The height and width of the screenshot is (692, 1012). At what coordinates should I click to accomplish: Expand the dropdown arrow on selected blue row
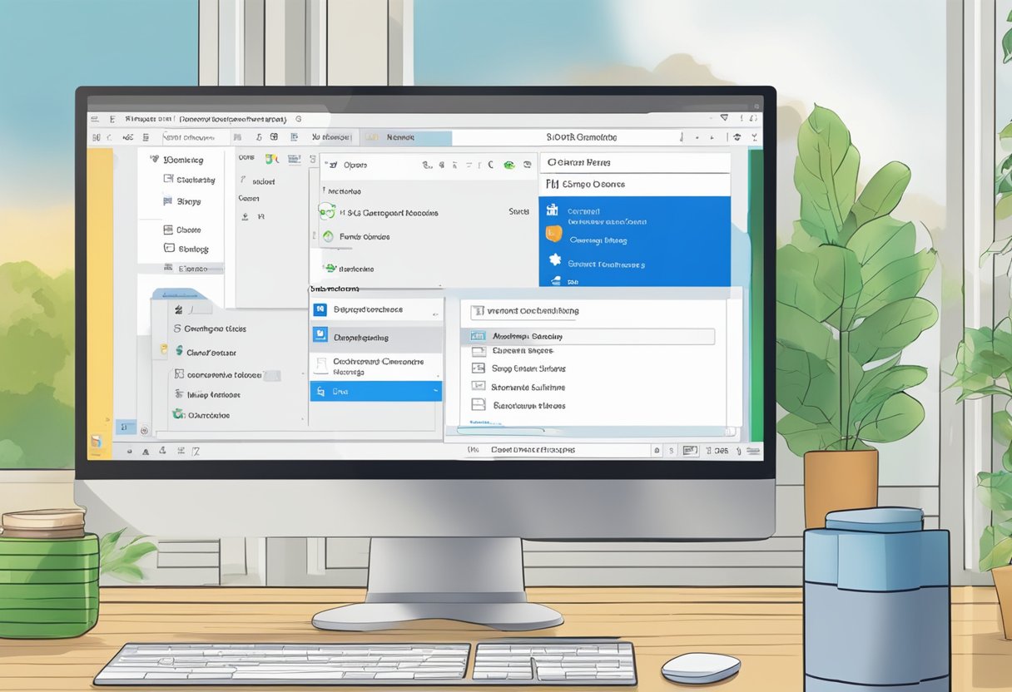coord(435,389)
